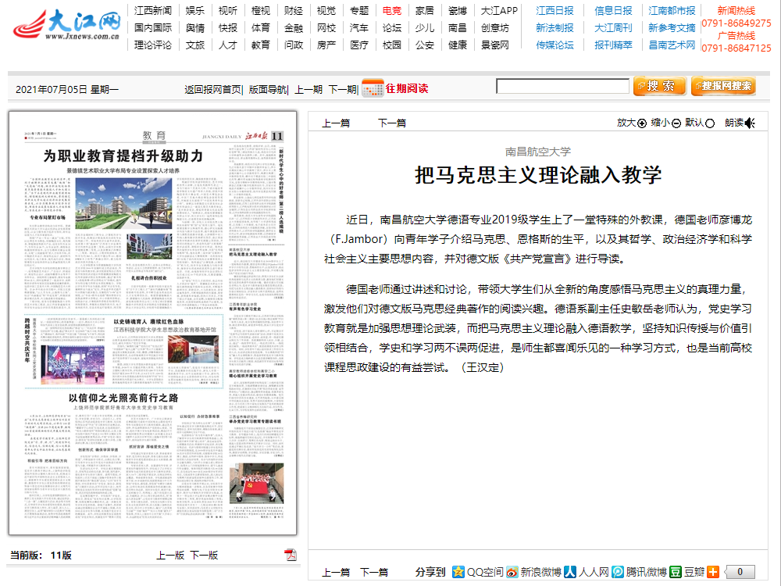Click the 搜索 search button

(x=660, y=86)
